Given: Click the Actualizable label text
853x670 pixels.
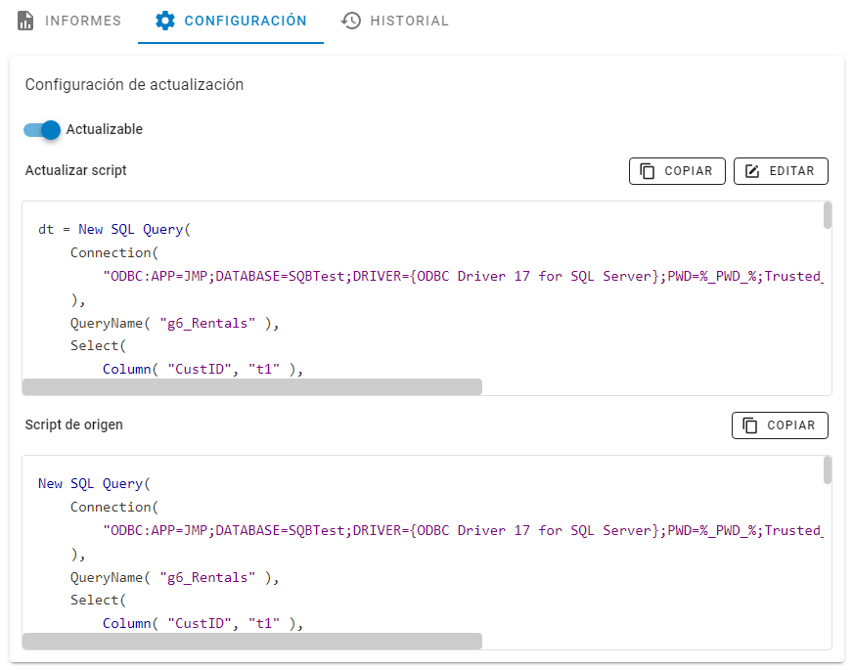Looking at the screenshot, I should pyautogui.click(x=105, y=129).
